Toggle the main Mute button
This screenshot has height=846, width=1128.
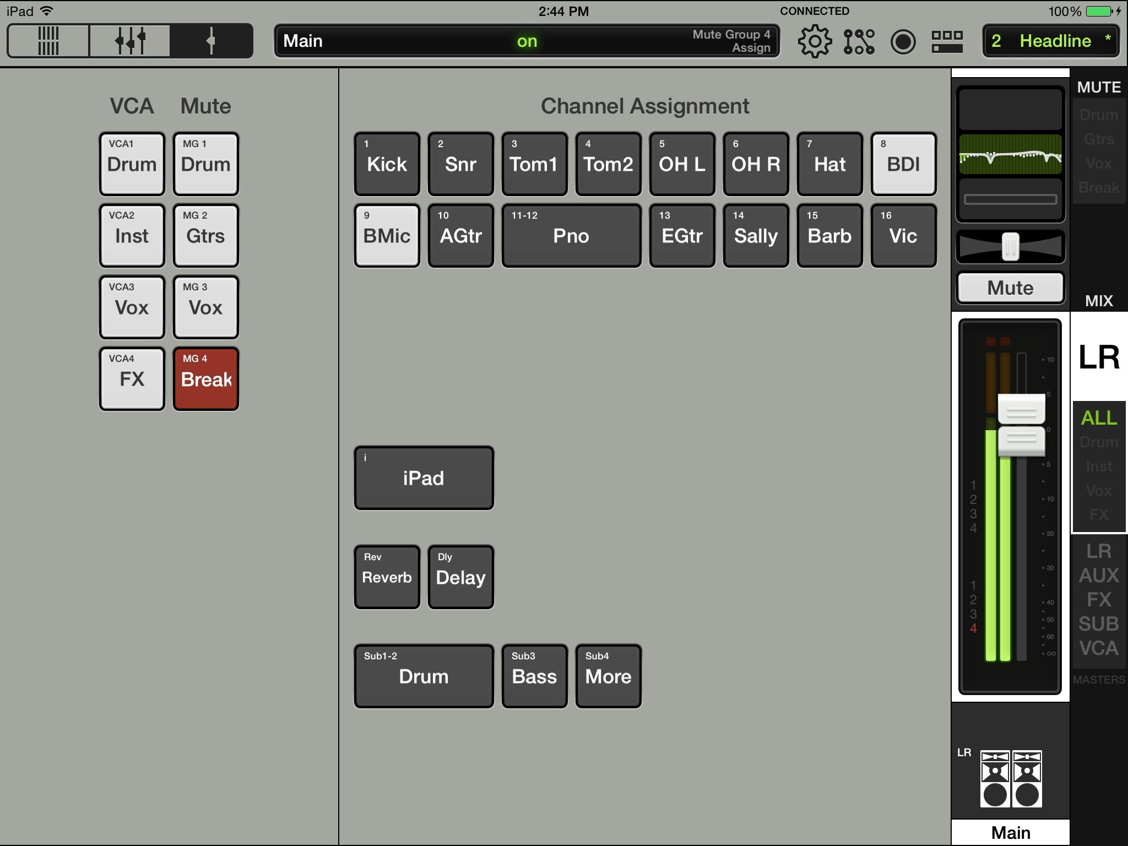coord(1010,288)
